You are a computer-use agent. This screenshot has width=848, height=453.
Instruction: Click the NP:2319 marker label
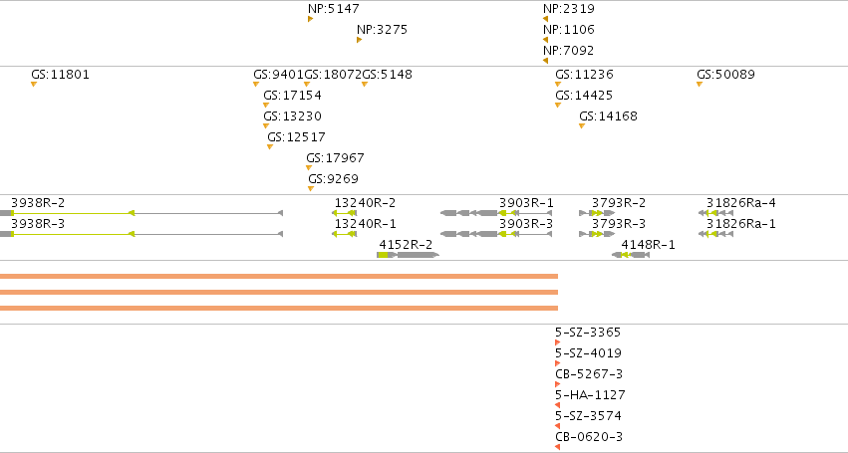568,9
